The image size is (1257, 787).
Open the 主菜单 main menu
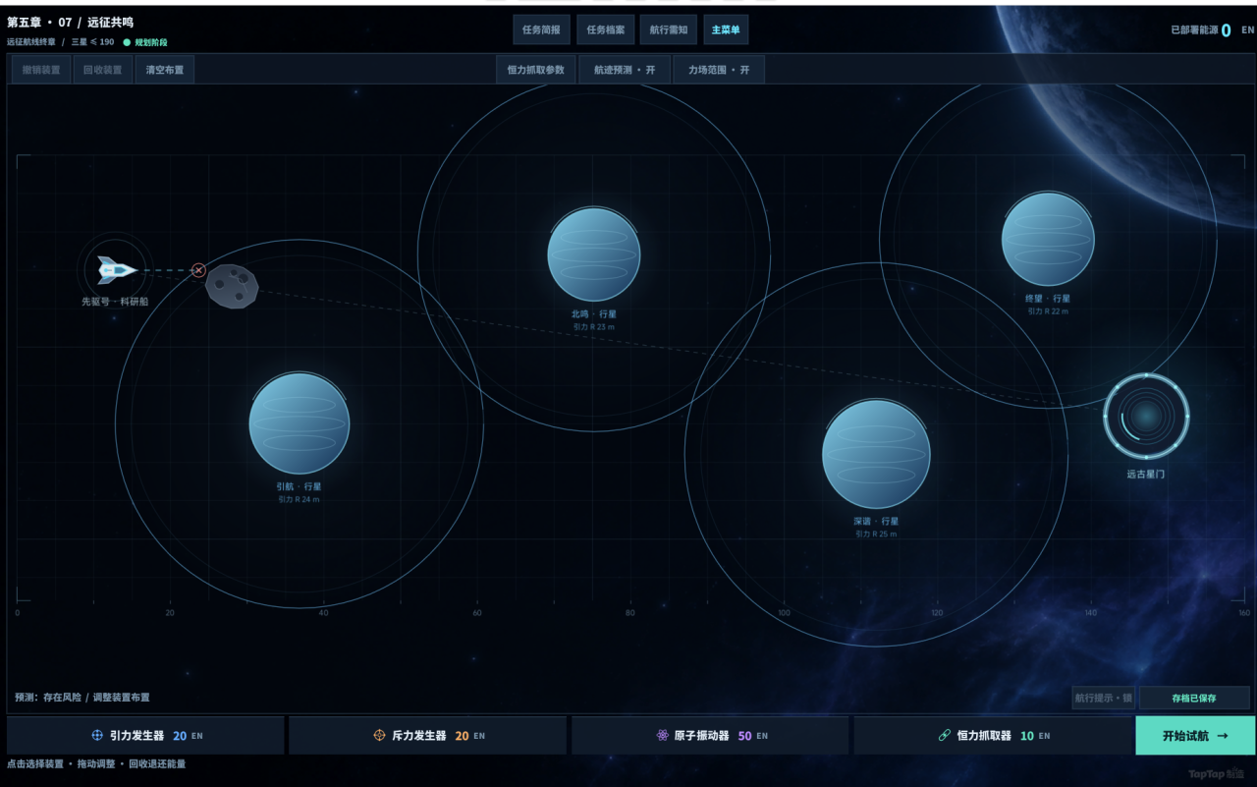(726, 29)
